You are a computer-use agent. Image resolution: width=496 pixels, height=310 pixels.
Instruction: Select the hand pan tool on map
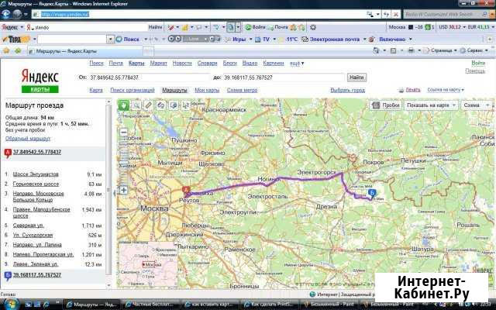point(123,105)
